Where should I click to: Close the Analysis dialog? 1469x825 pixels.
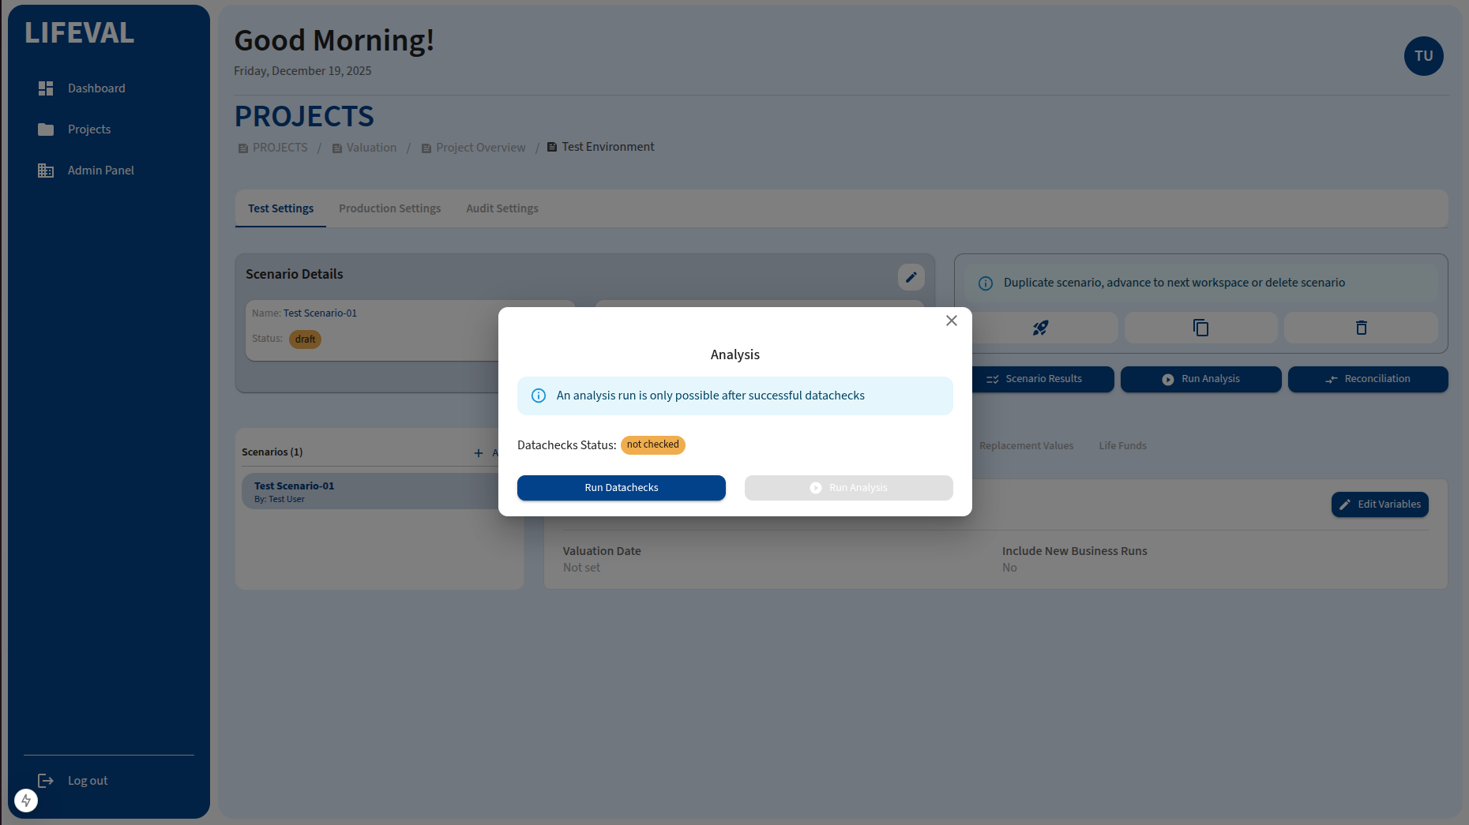coord(951,321)
